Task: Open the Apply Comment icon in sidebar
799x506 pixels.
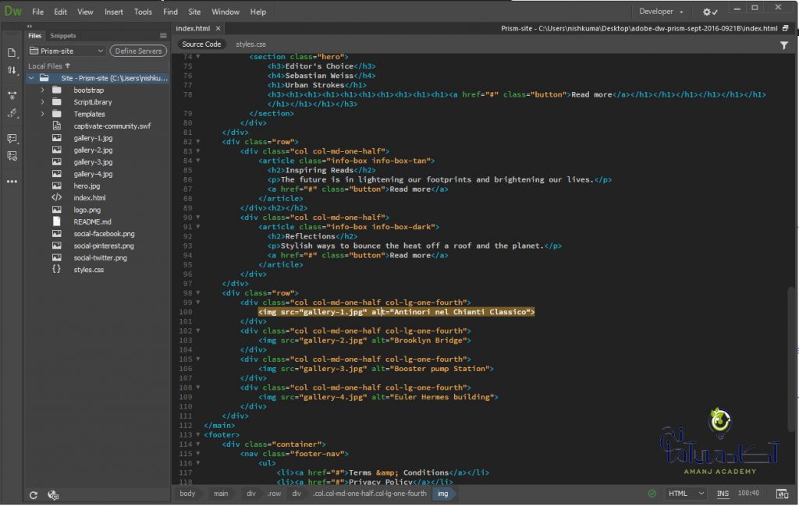Action: (12, 138)
